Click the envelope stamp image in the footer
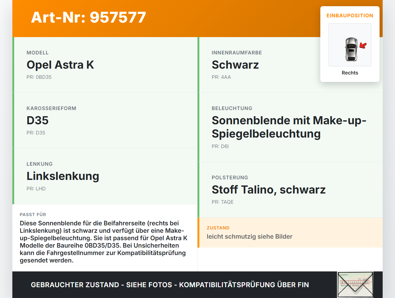Viewport: 395px width, 298px height. (355, 284)
